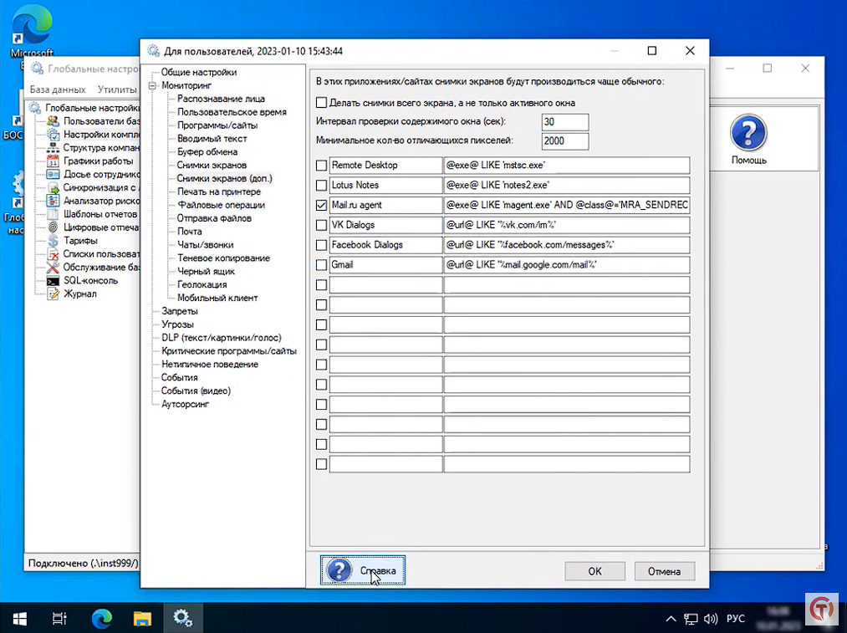
Task: Click the OK button
Action: pos(594,571)
